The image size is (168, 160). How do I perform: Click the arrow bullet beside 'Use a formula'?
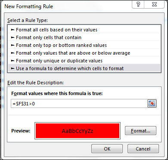[x=13, y=68]
